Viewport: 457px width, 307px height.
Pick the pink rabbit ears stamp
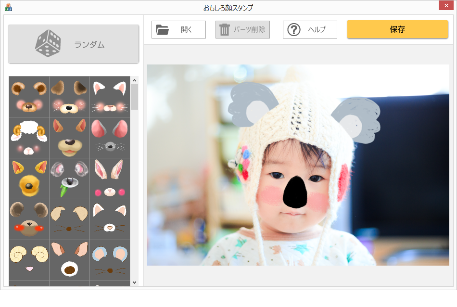pyautogui.click(x=110, y=179)
